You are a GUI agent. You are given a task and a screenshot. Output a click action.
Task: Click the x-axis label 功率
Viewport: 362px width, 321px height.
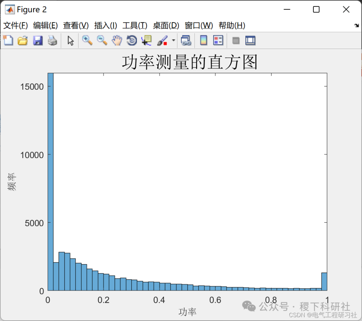coord(187,312)
